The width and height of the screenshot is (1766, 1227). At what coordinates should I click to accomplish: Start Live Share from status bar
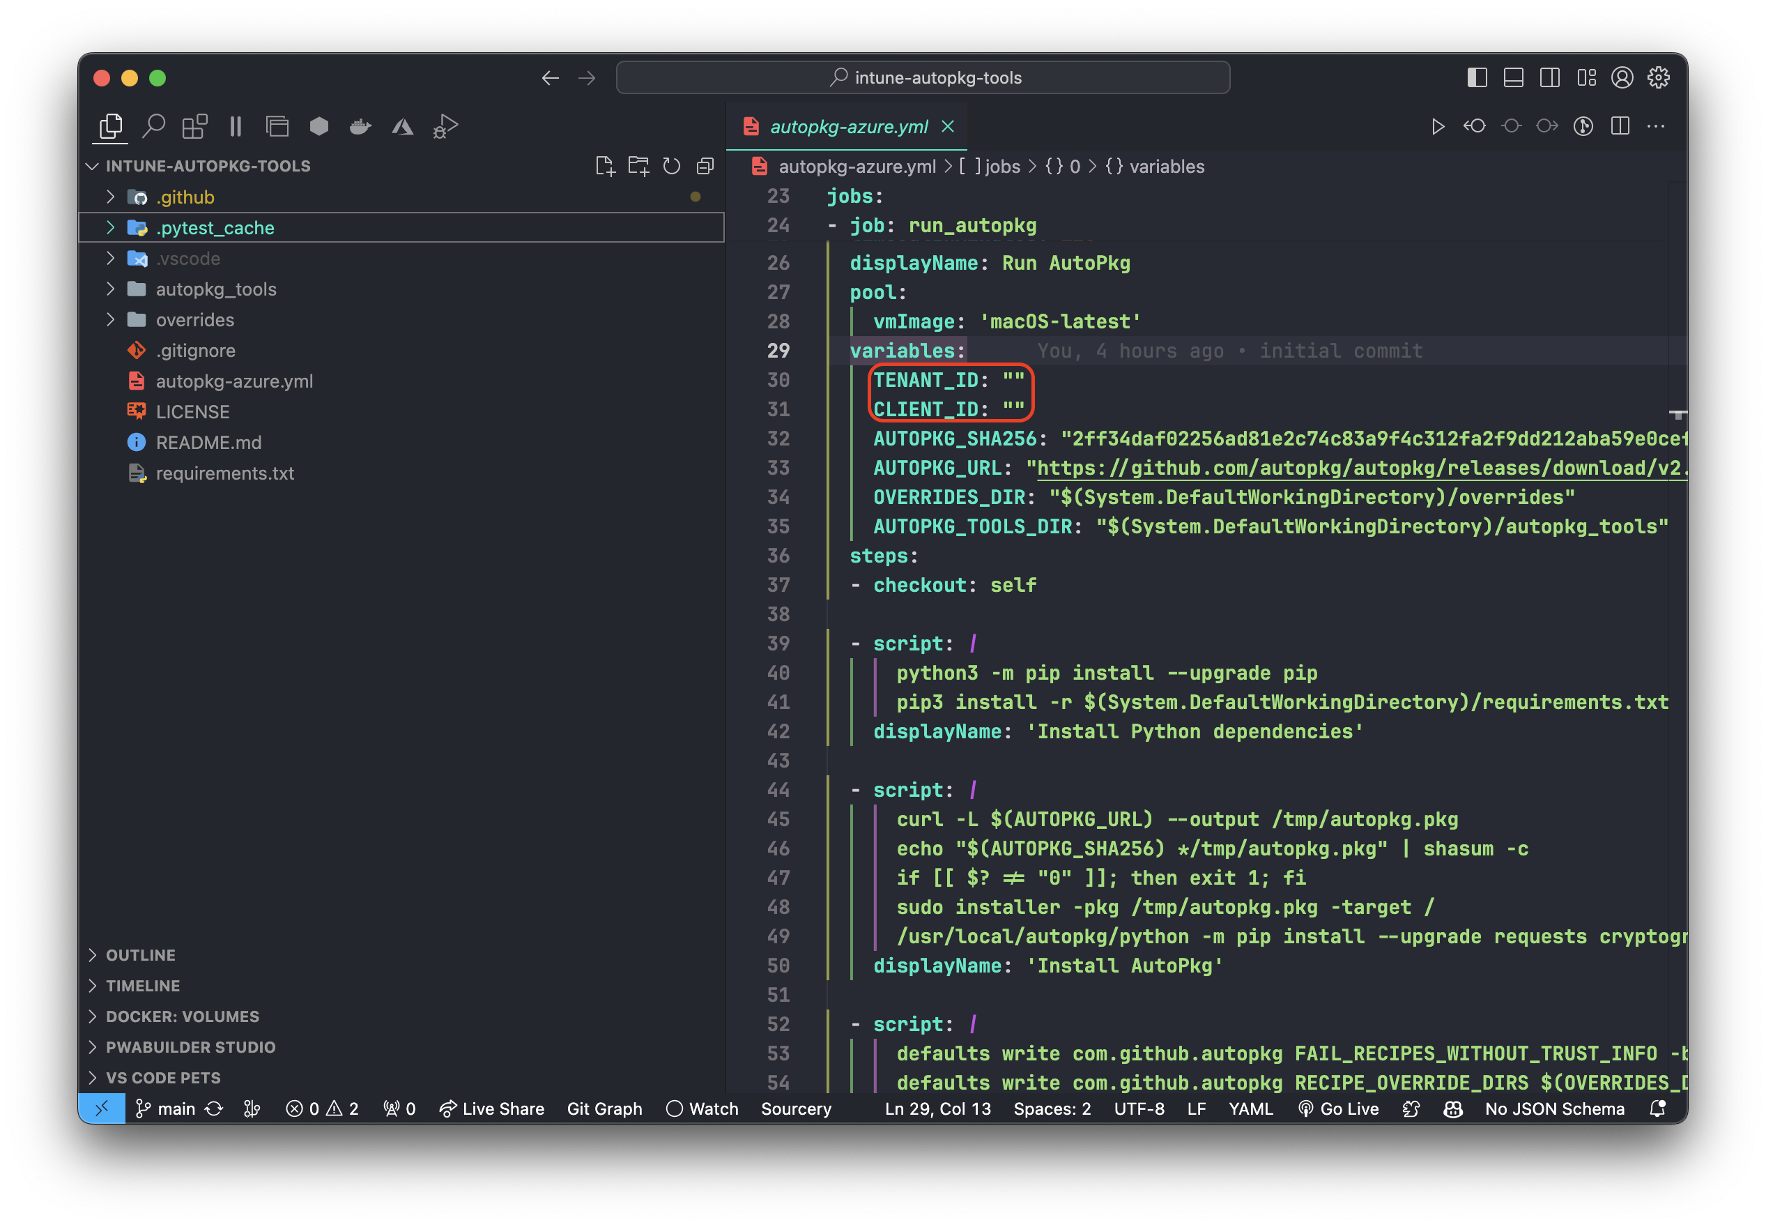492,1108
